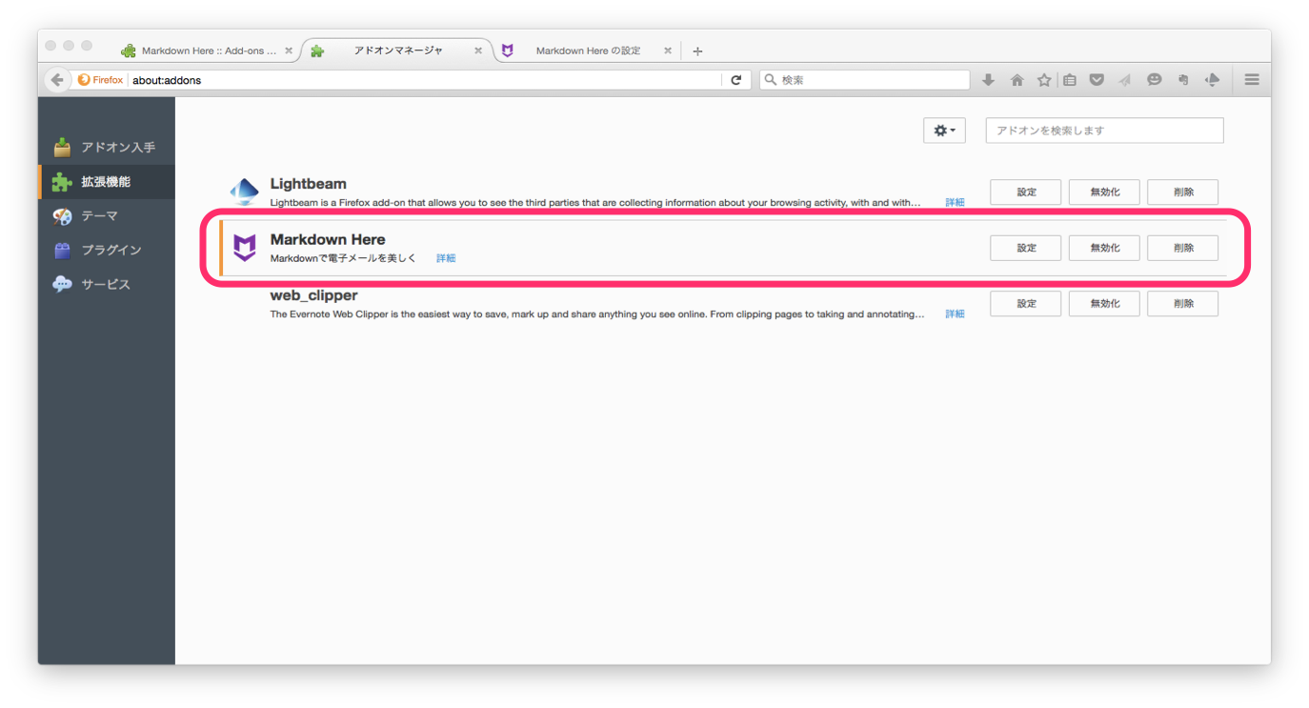This screenshot has width=1309, height=708.
Task: Open アドオン入手 in the sidebar
Action: 107,148
